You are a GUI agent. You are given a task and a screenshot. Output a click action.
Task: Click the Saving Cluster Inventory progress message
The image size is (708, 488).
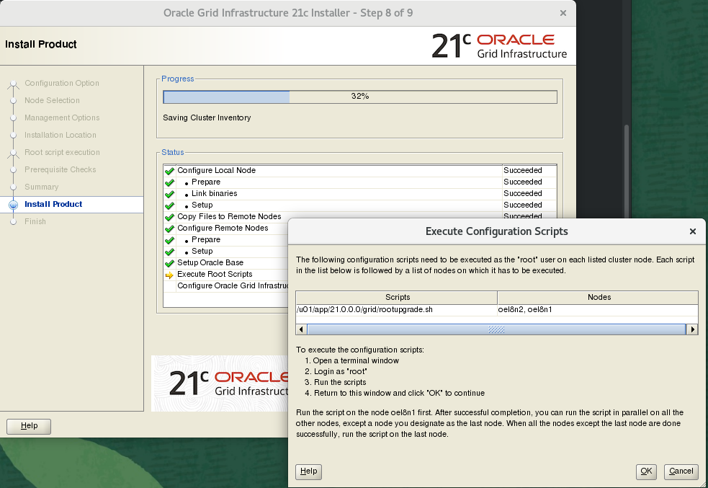[x=207, y=117]
